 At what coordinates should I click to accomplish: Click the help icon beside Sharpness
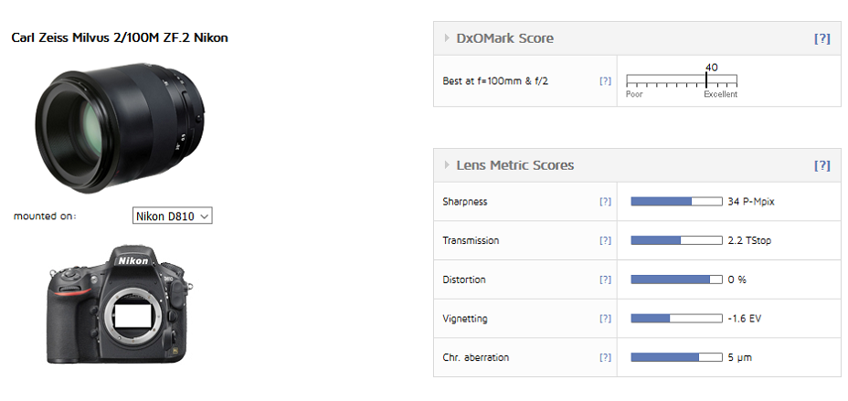click(x=605, y=201)
